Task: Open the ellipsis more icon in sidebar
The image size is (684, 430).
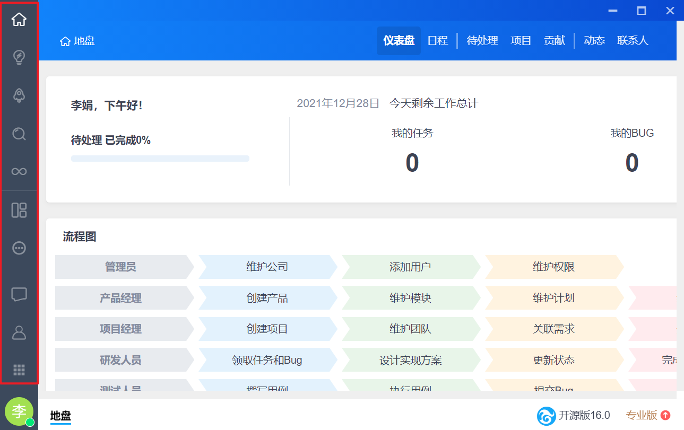Action: tap(19, 248)
